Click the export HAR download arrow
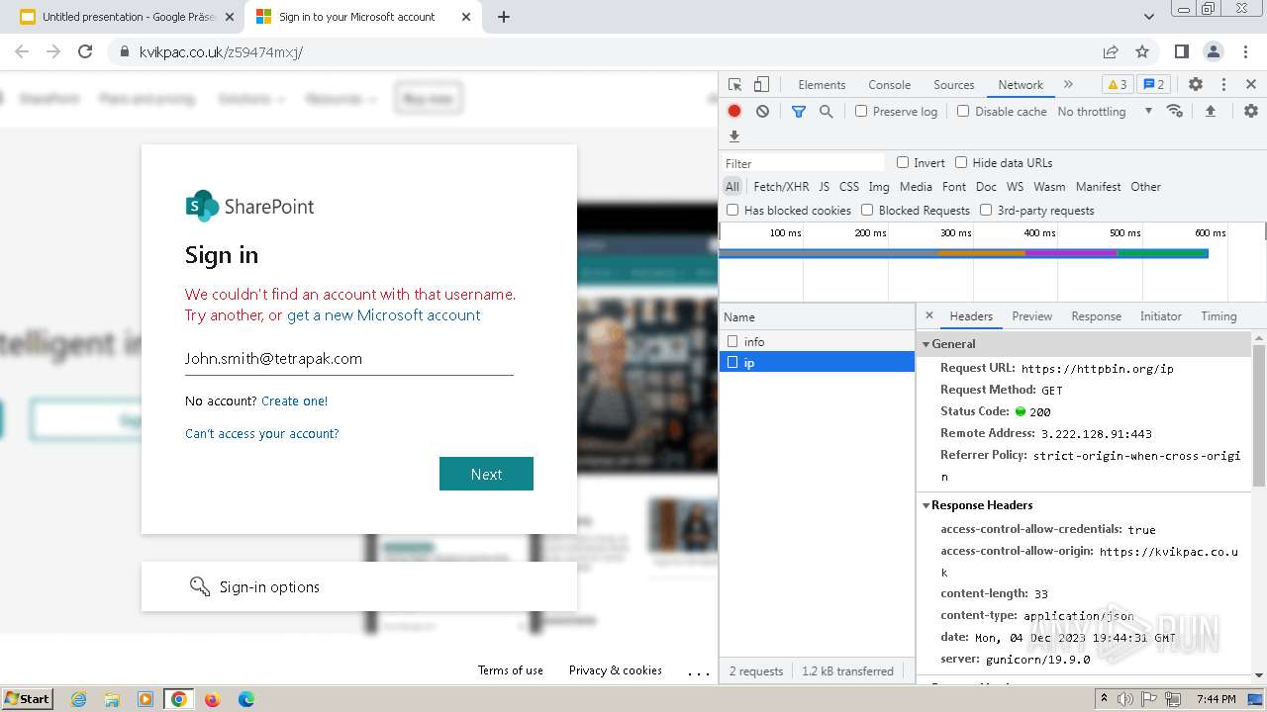The width and height of the screenshot is (1267, 712). 734,136
